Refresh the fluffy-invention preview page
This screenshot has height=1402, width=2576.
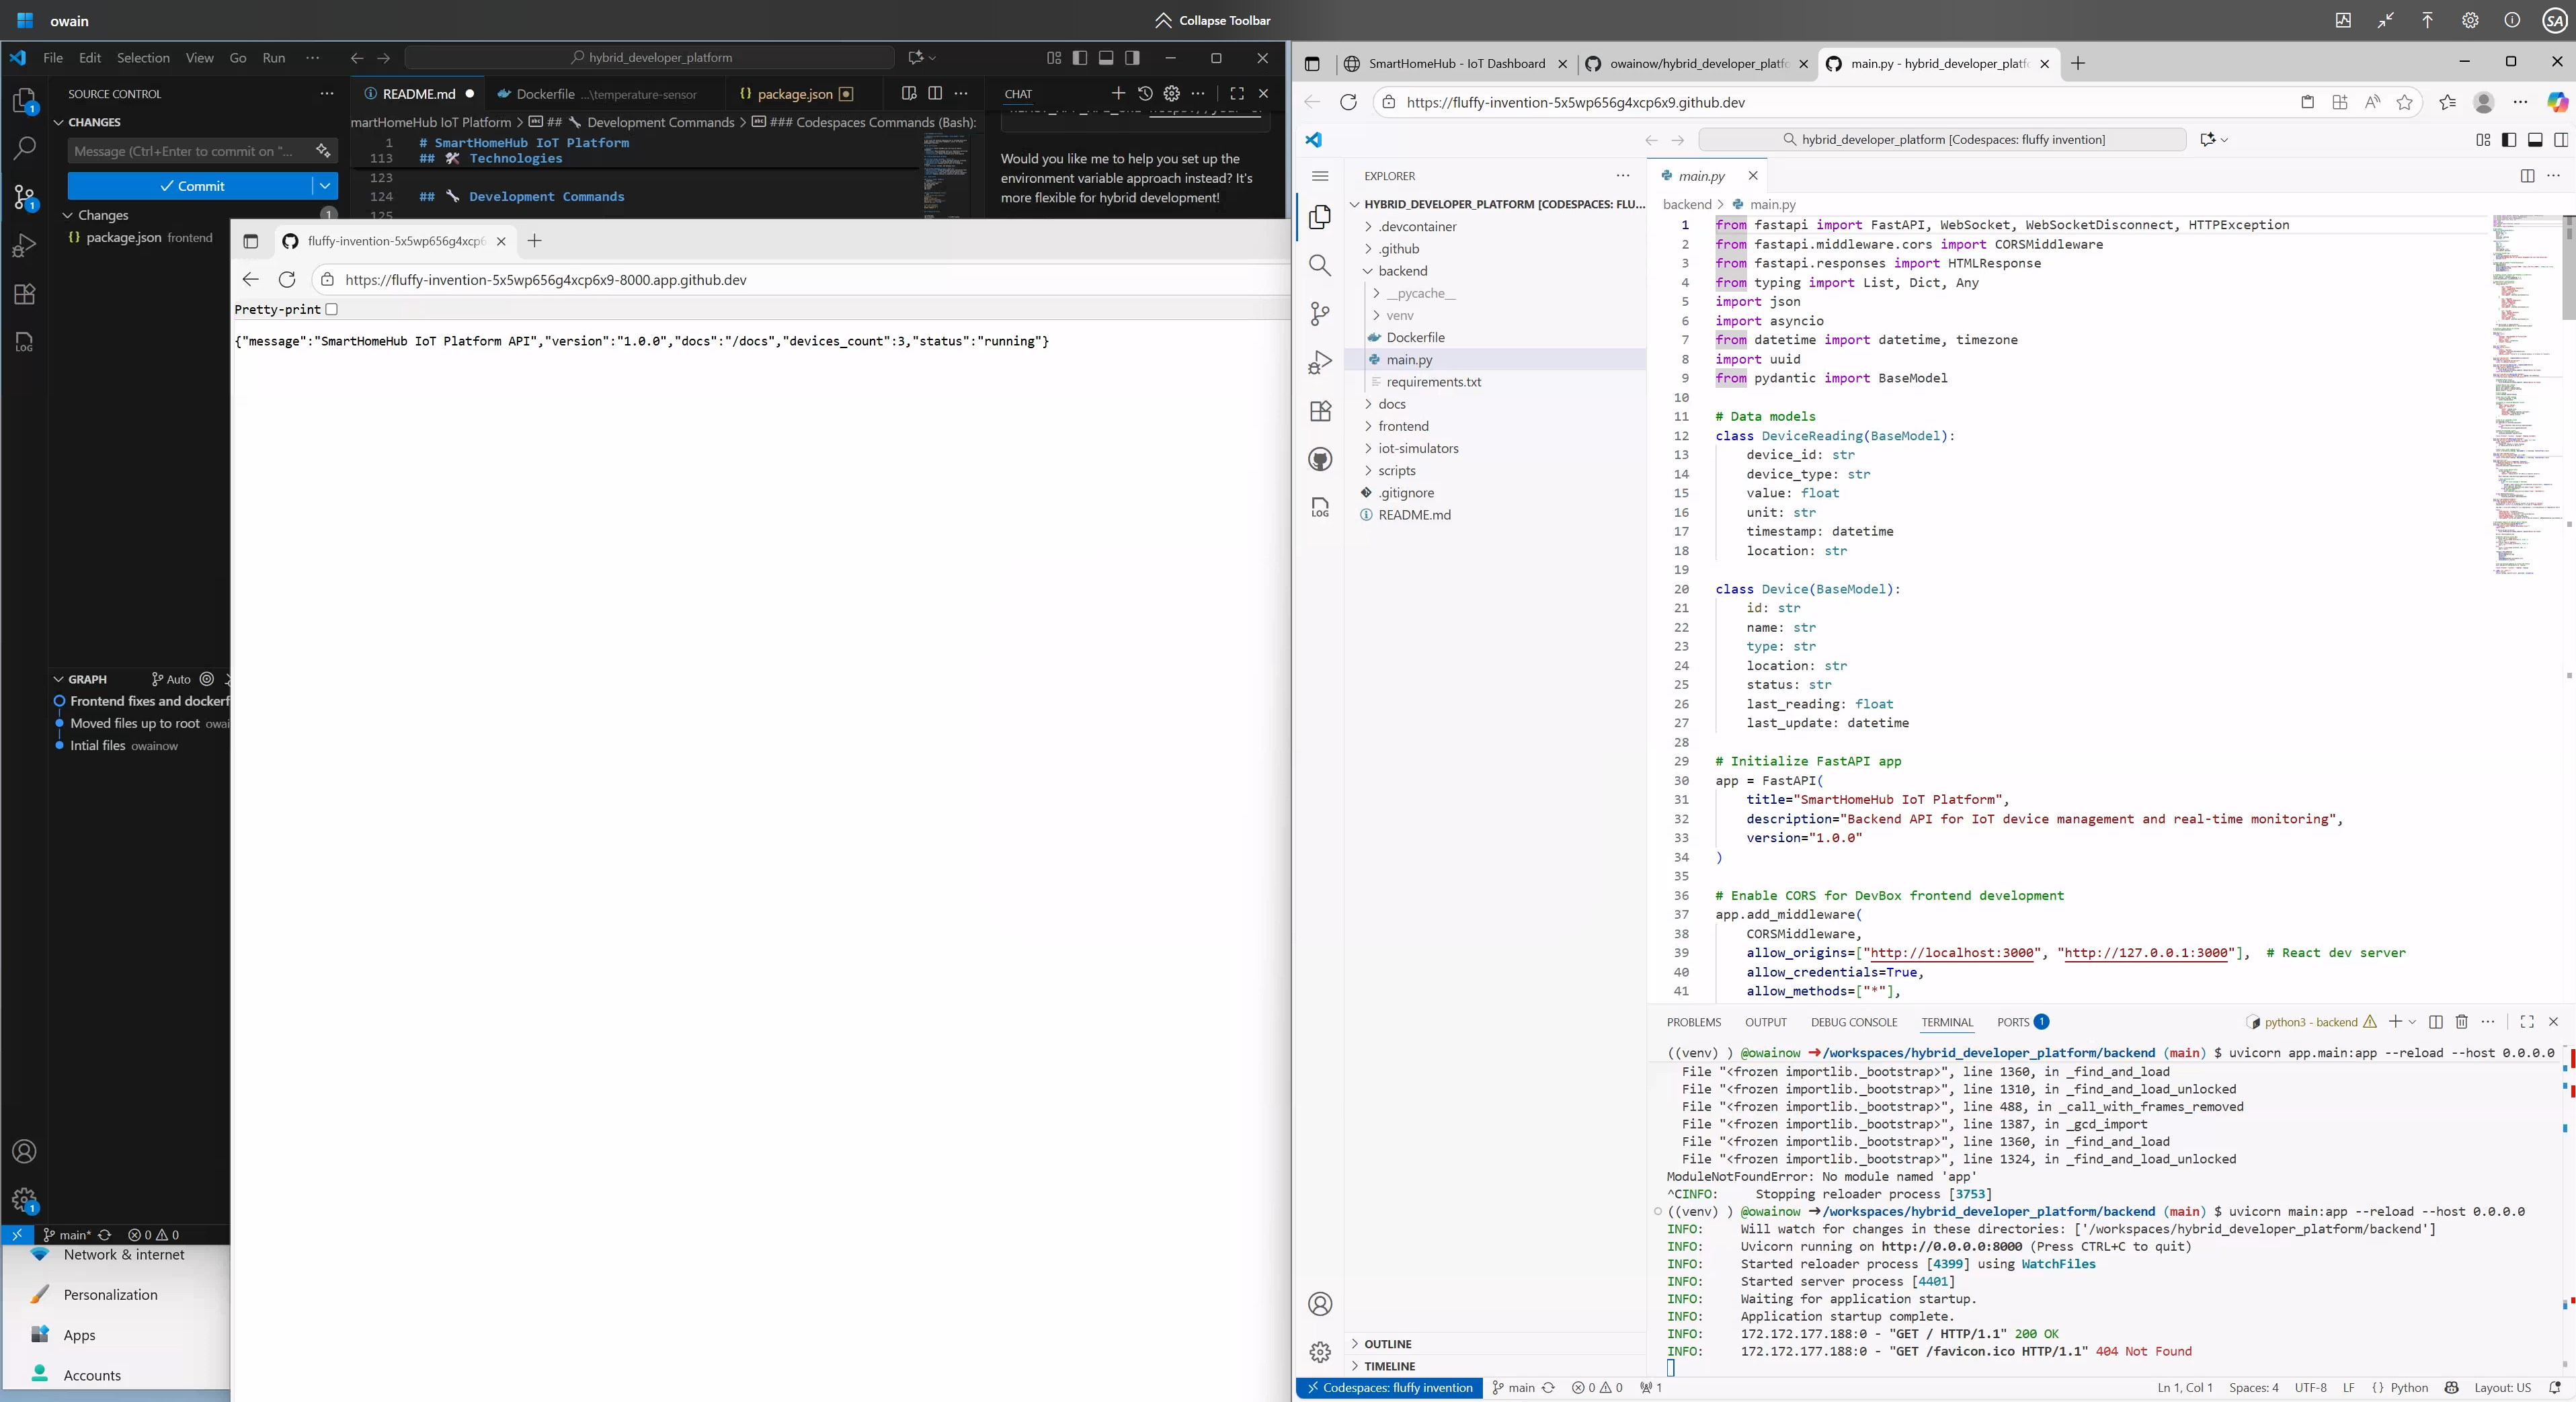pos(287,280)
